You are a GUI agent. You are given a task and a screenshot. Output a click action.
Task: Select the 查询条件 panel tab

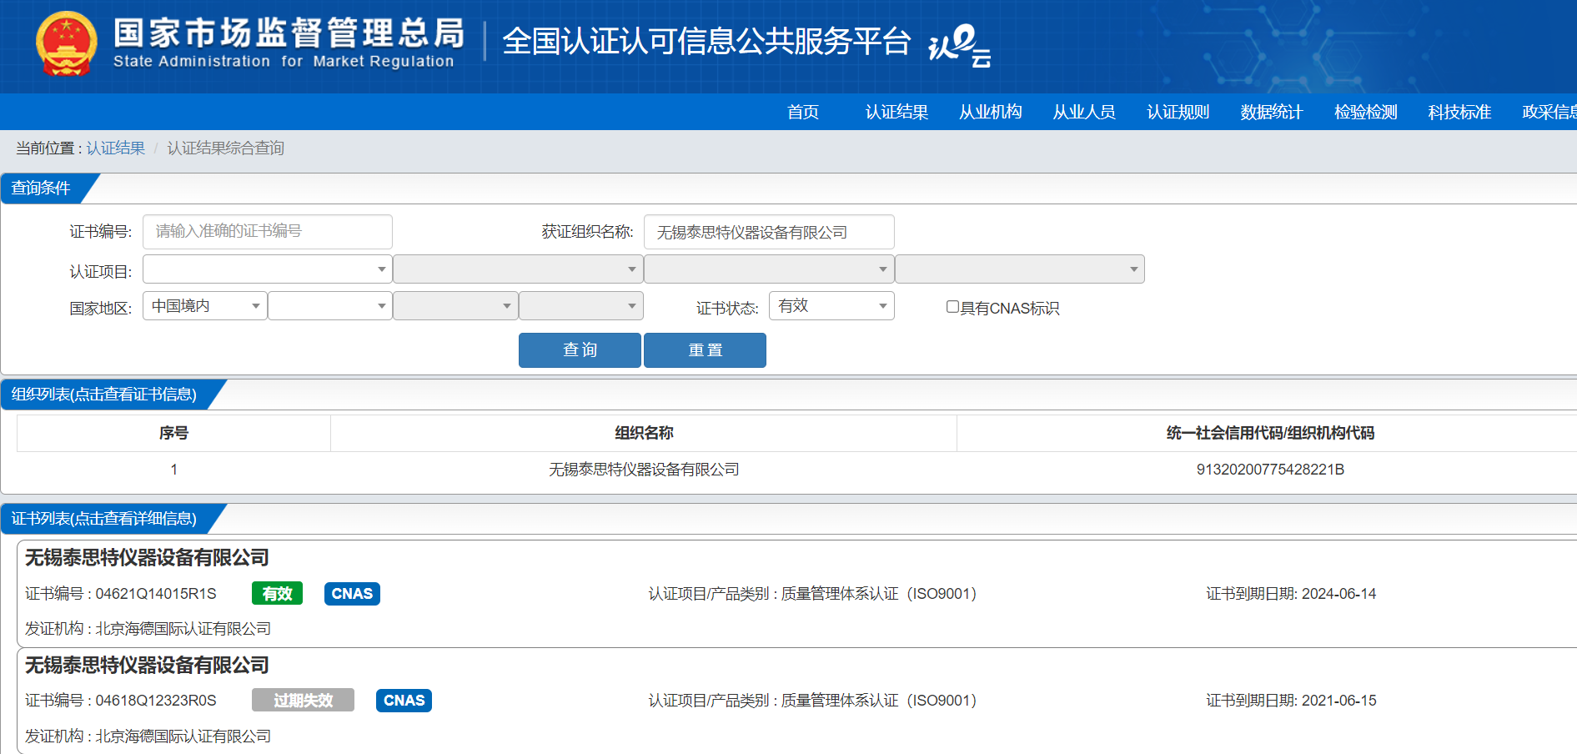[42, 188]
